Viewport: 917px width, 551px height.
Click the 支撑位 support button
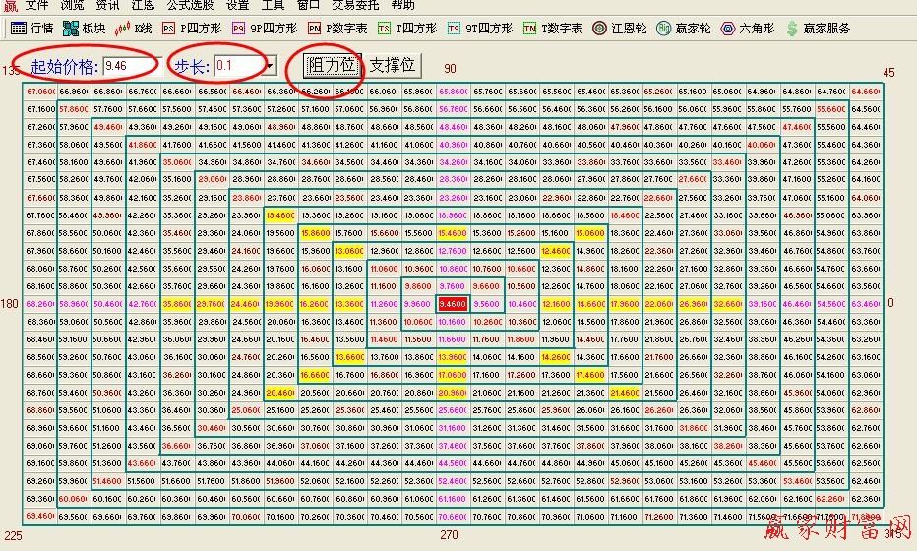[x=394, y=66]
